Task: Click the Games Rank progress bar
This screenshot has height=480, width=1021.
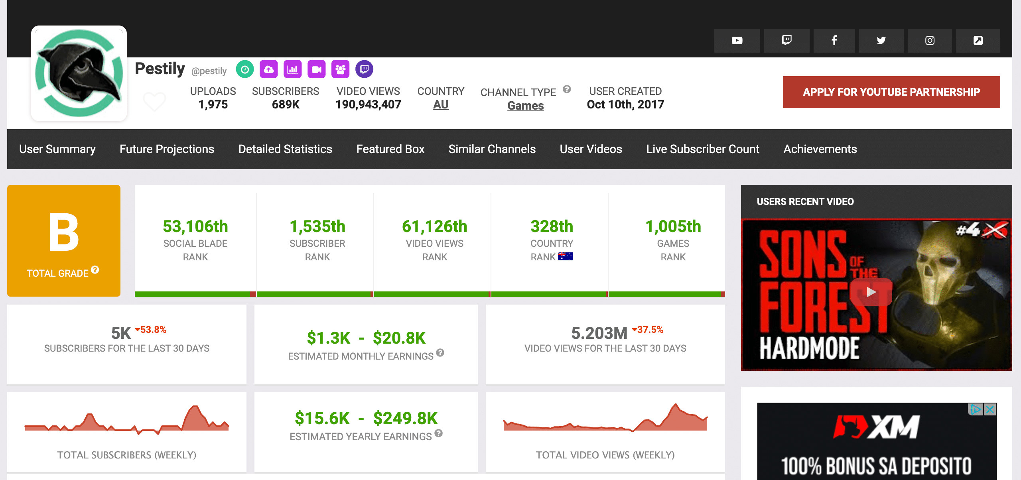Action: 667,294
